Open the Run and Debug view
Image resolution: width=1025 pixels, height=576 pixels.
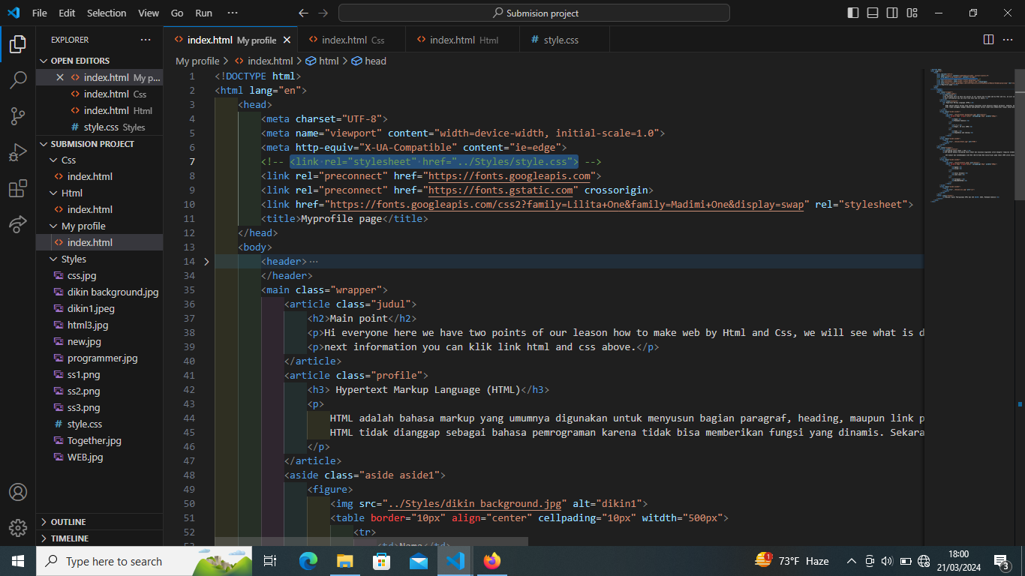[x=18, y=152]
